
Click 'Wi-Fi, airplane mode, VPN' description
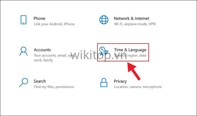(x=135, y=24)
